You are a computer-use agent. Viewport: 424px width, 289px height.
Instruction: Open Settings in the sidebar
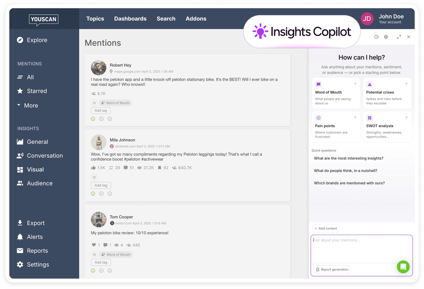click(x=33, y=265)
